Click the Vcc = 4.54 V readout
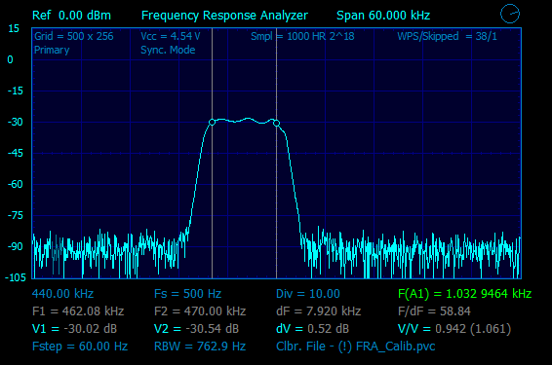 171,36
